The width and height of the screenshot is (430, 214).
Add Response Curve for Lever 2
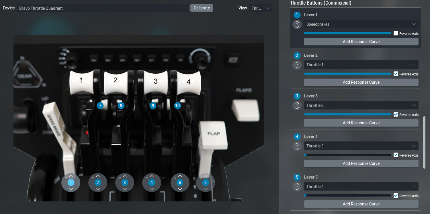361,82
